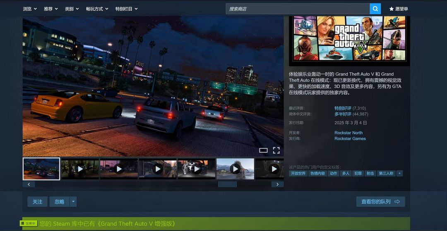The image size is (447, 231).
Task: Expand the 特别栏目 menu
Action: pyautogui.click(x=127, y=9)
